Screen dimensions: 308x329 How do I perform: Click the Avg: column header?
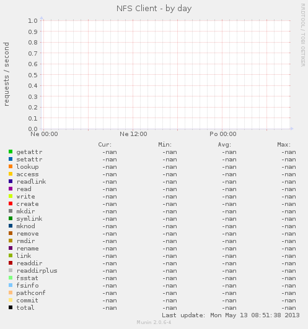coord(224,145)
